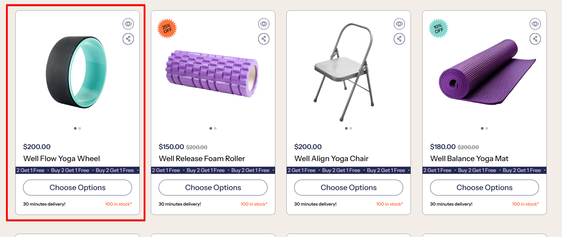
Task: Choose options for Well Balance Yoga Mat
Action: pyautogui.click(x=484, y=187)
